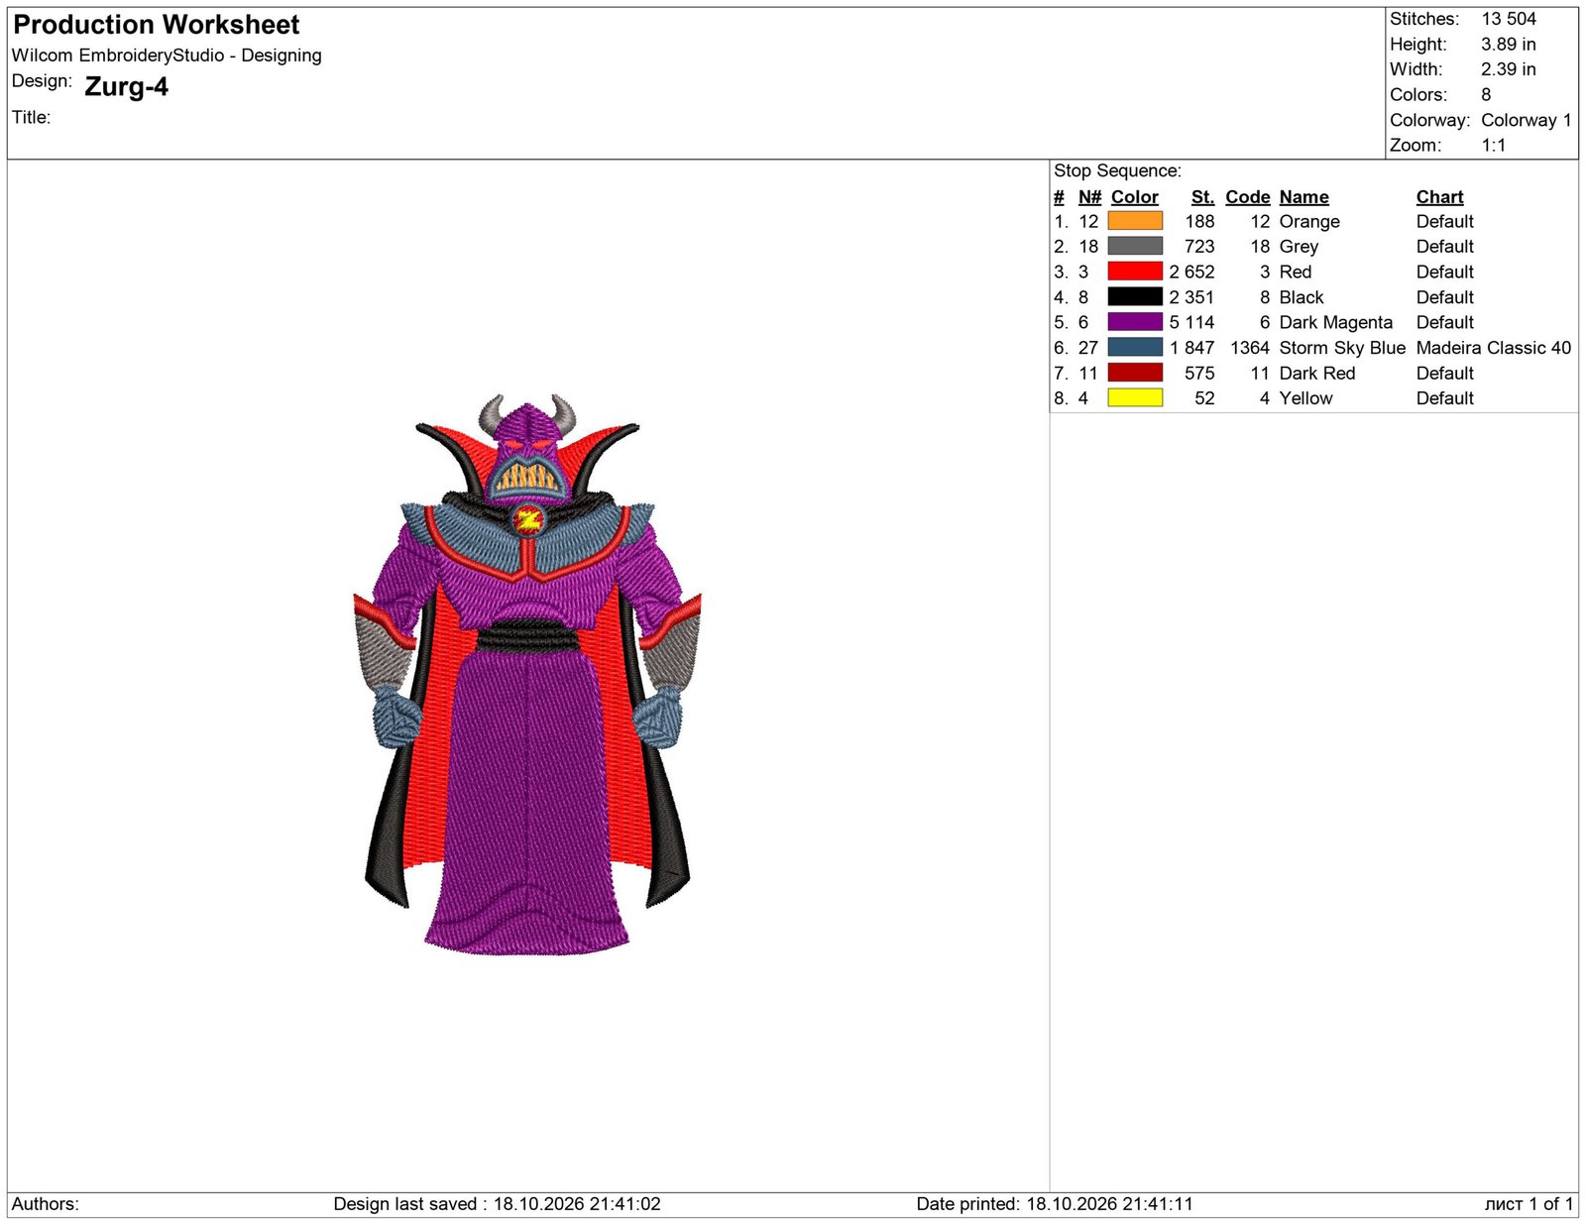Select the Dark Red color swatch
Image resolution: width=1586 pixels, height=1220 pixels.
pos(1134,373)
